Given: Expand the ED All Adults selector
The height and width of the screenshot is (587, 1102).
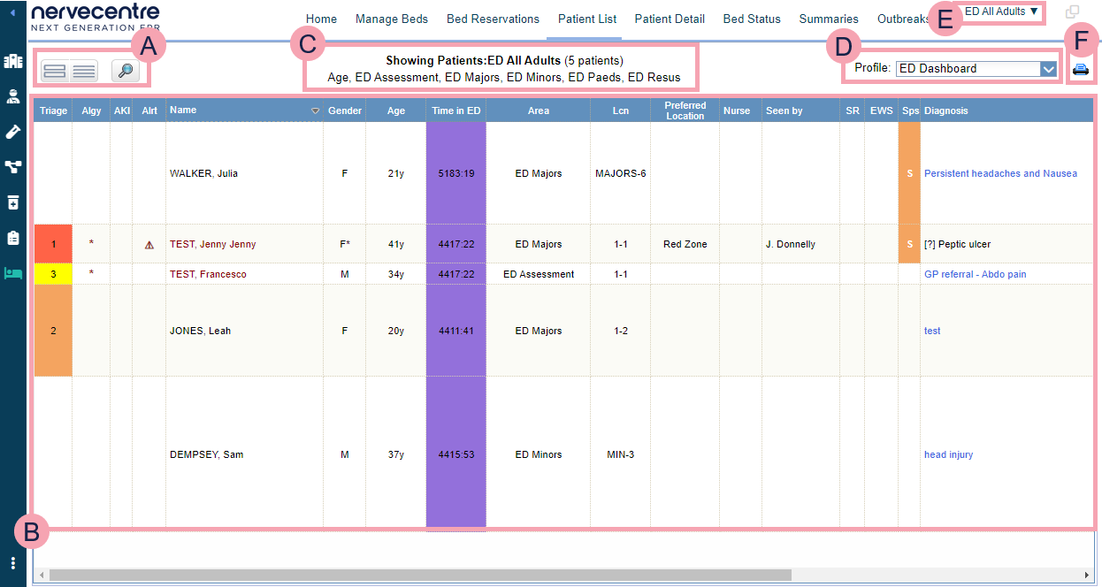Looking at the screenshot, I should point(1001,11).
